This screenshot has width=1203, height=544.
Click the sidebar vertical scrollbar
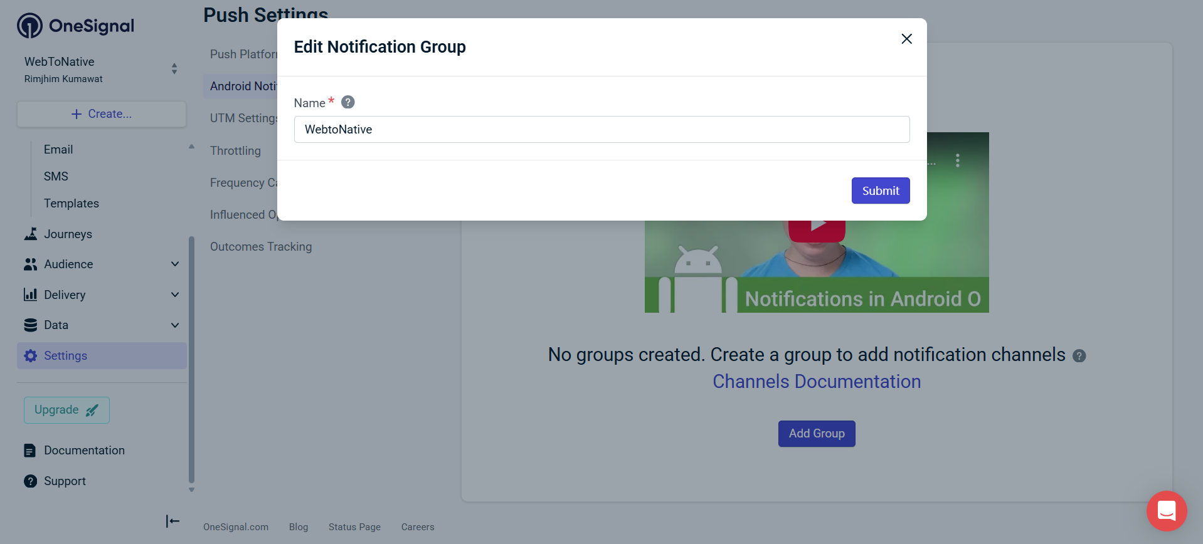(191, 357)
